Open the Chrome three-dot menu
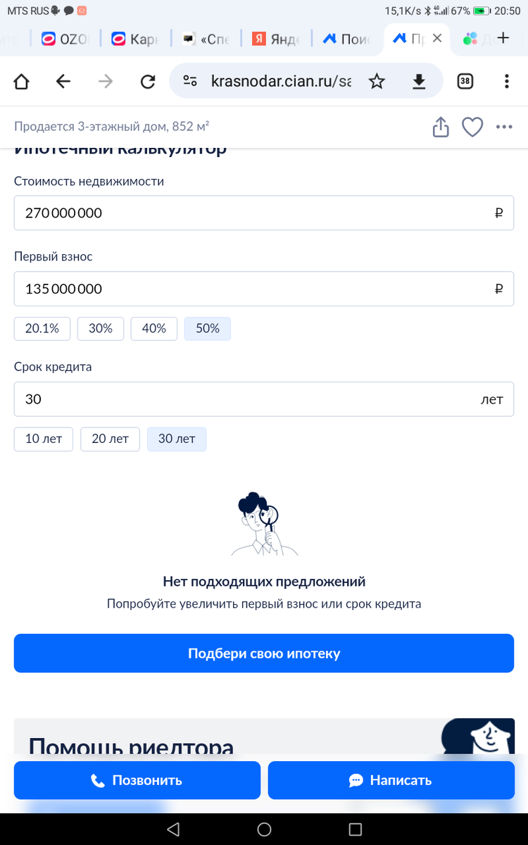 point(506,81)
